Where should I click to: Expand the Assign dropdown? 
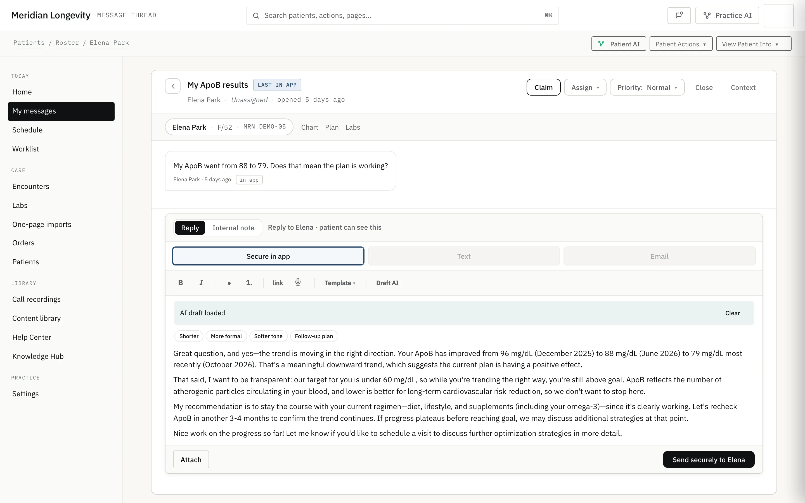click(585, 87)
